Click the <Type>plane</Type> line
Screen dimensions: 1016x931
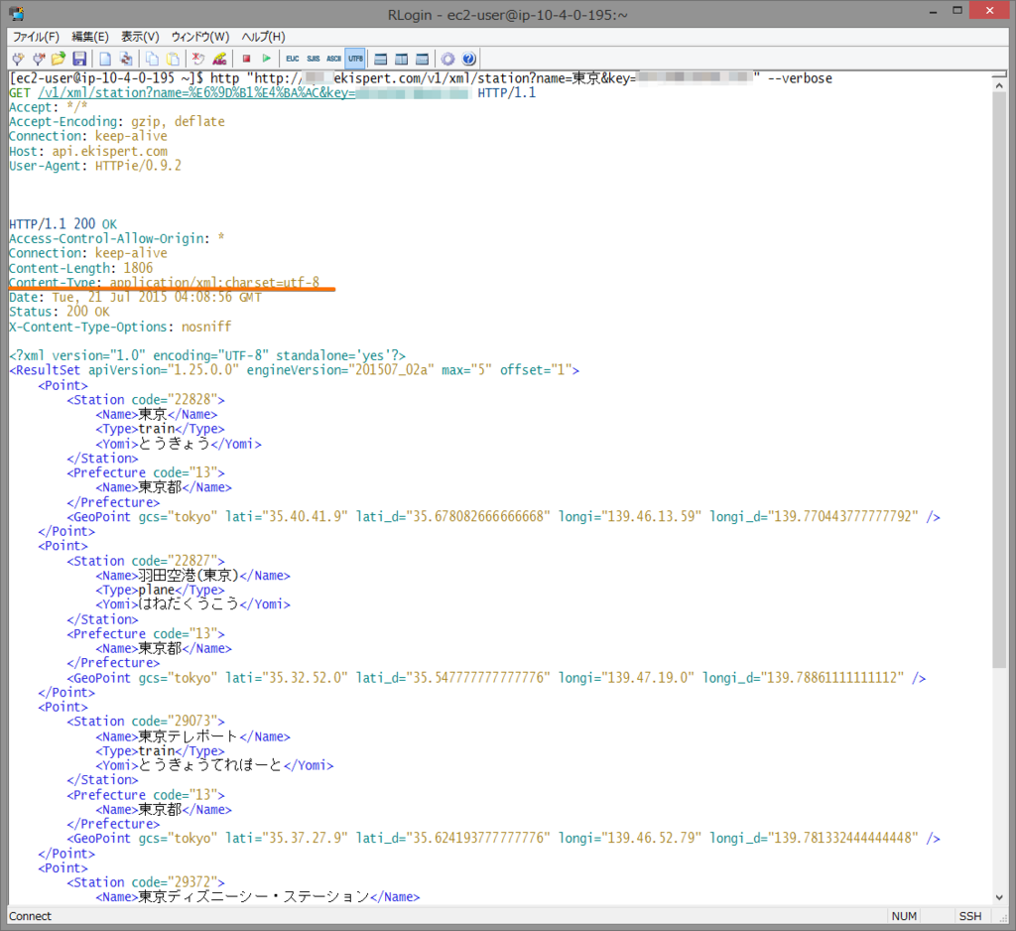coord(160,590)
